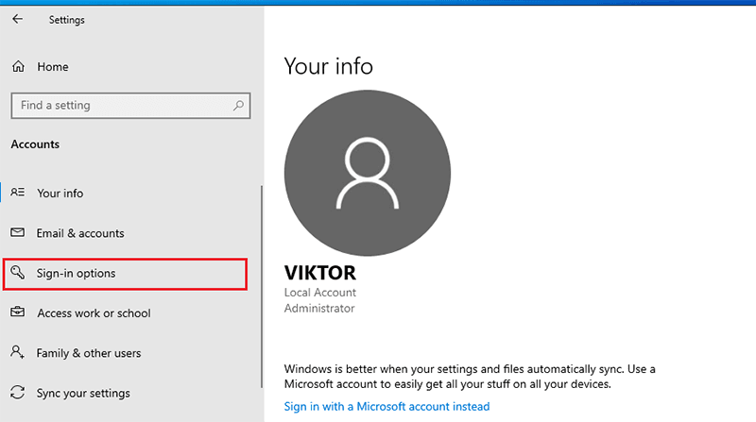The height and width of the screenshot is (422, 756).
Task: Go back with the arrow icon
Action: tap(17, 19)
